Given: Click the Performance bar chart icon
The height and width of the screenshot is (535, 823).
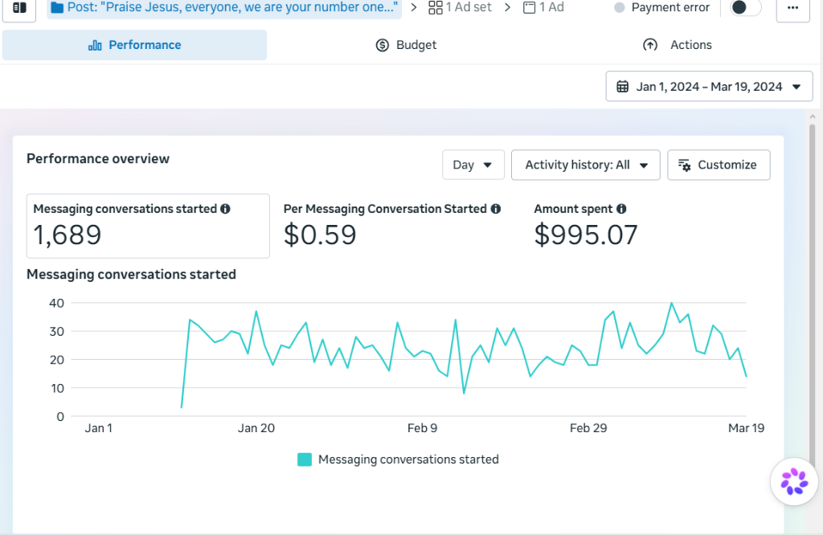Looking at the screenshot, I should pyautogui.click(x=95, y=46).
